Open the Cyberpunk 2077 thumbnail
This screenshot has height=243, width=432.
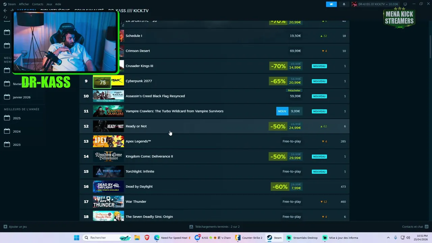108,81
